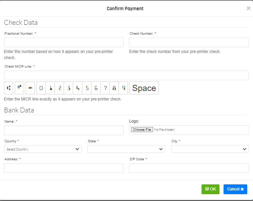Click the 'Check Number:' label
The width and height of the screenshot is (253, 201).
point(142,34)
